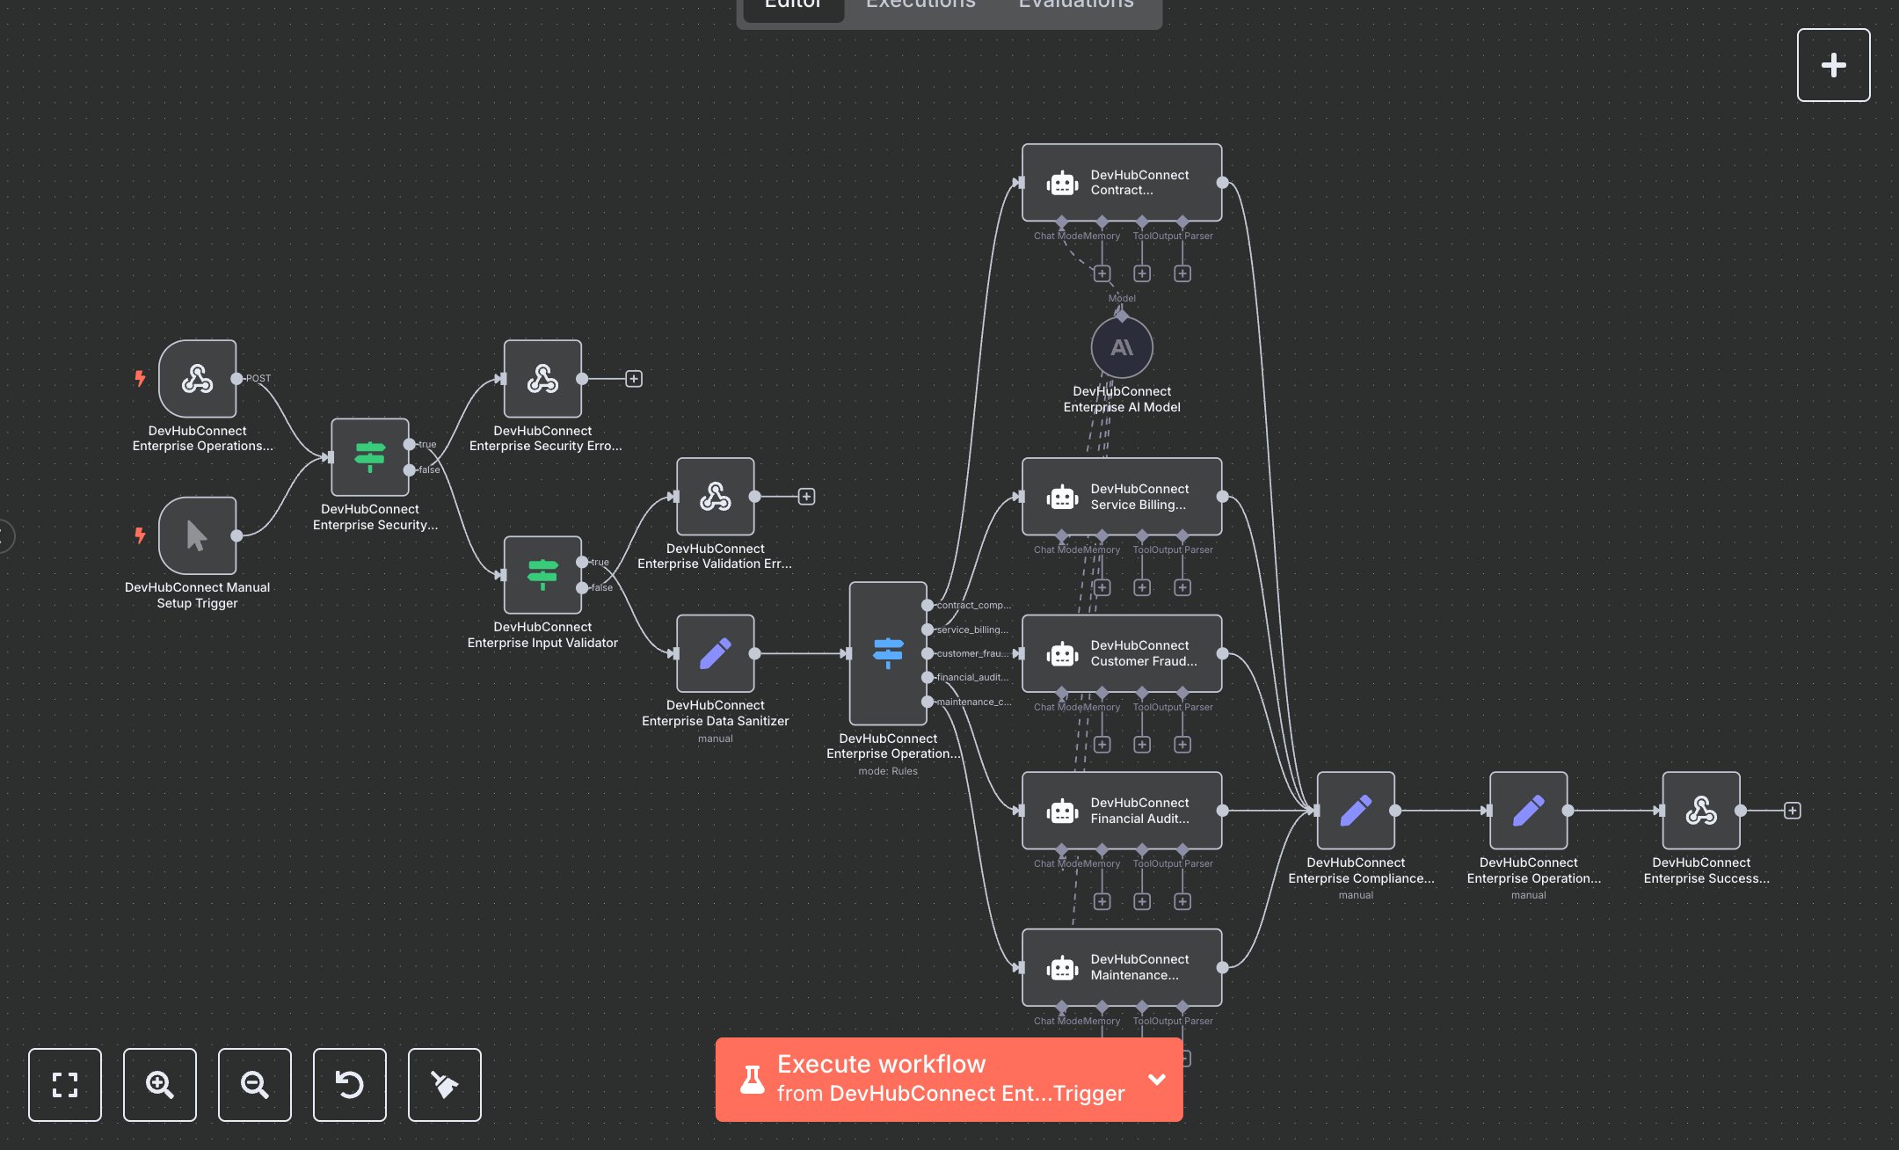
Task: Add node after Enterprise Validation Error webhook
Action: click(x=806, y=497)
